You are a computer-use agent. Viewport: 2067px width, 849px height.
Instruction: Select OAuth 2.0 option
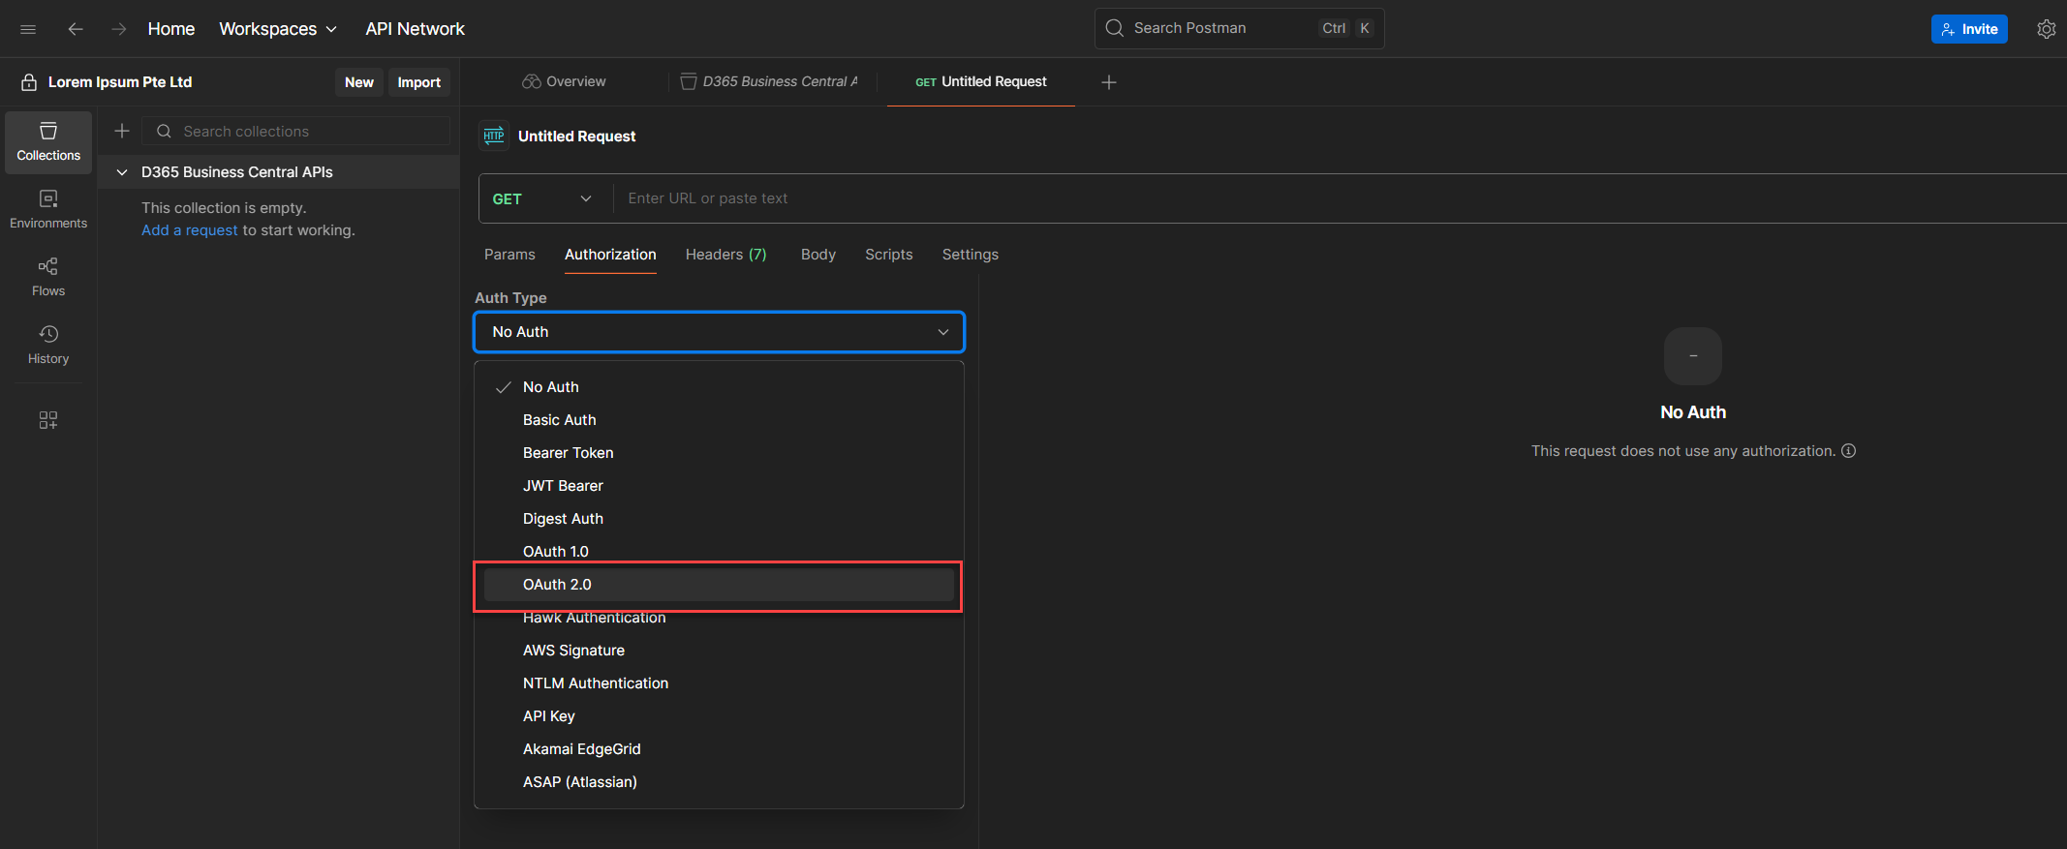pyautogui.click(x=719, y=585)
